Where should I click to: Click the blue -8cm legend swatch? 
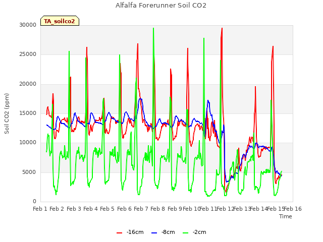[154, 233]
